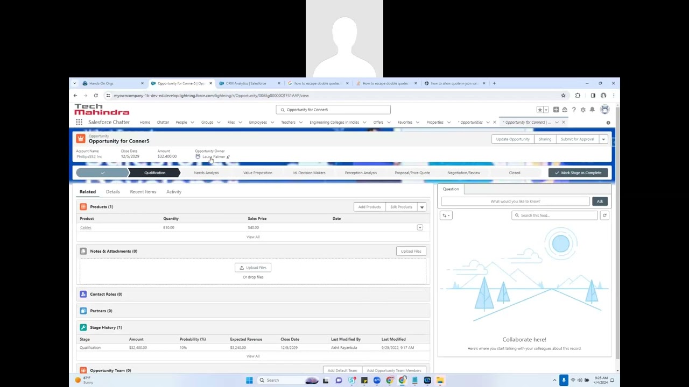Click the Contact Roles section icon
The image size is (689, 387).
point(83,294)
